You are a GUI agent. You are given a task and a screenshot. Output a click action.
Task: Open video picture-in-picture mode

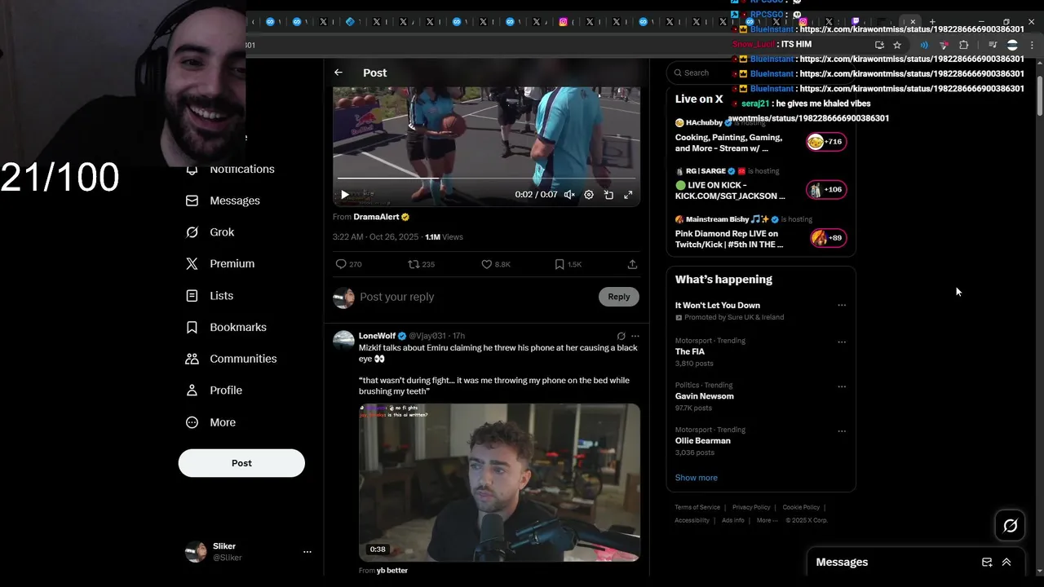point(608,195)
